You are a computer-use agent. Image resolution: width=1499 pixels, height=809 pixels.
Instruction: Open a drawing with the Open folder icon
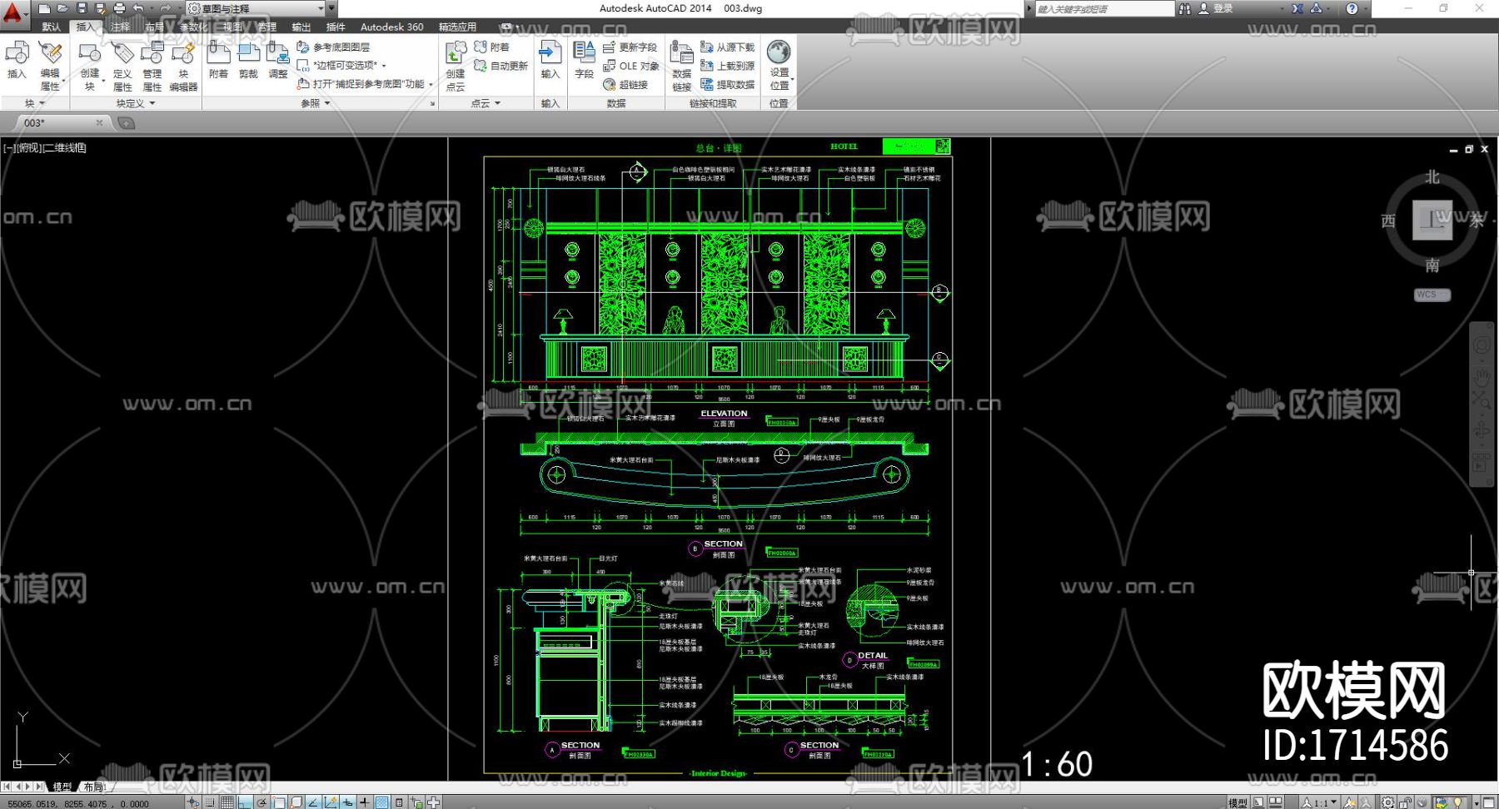[62, 8]
